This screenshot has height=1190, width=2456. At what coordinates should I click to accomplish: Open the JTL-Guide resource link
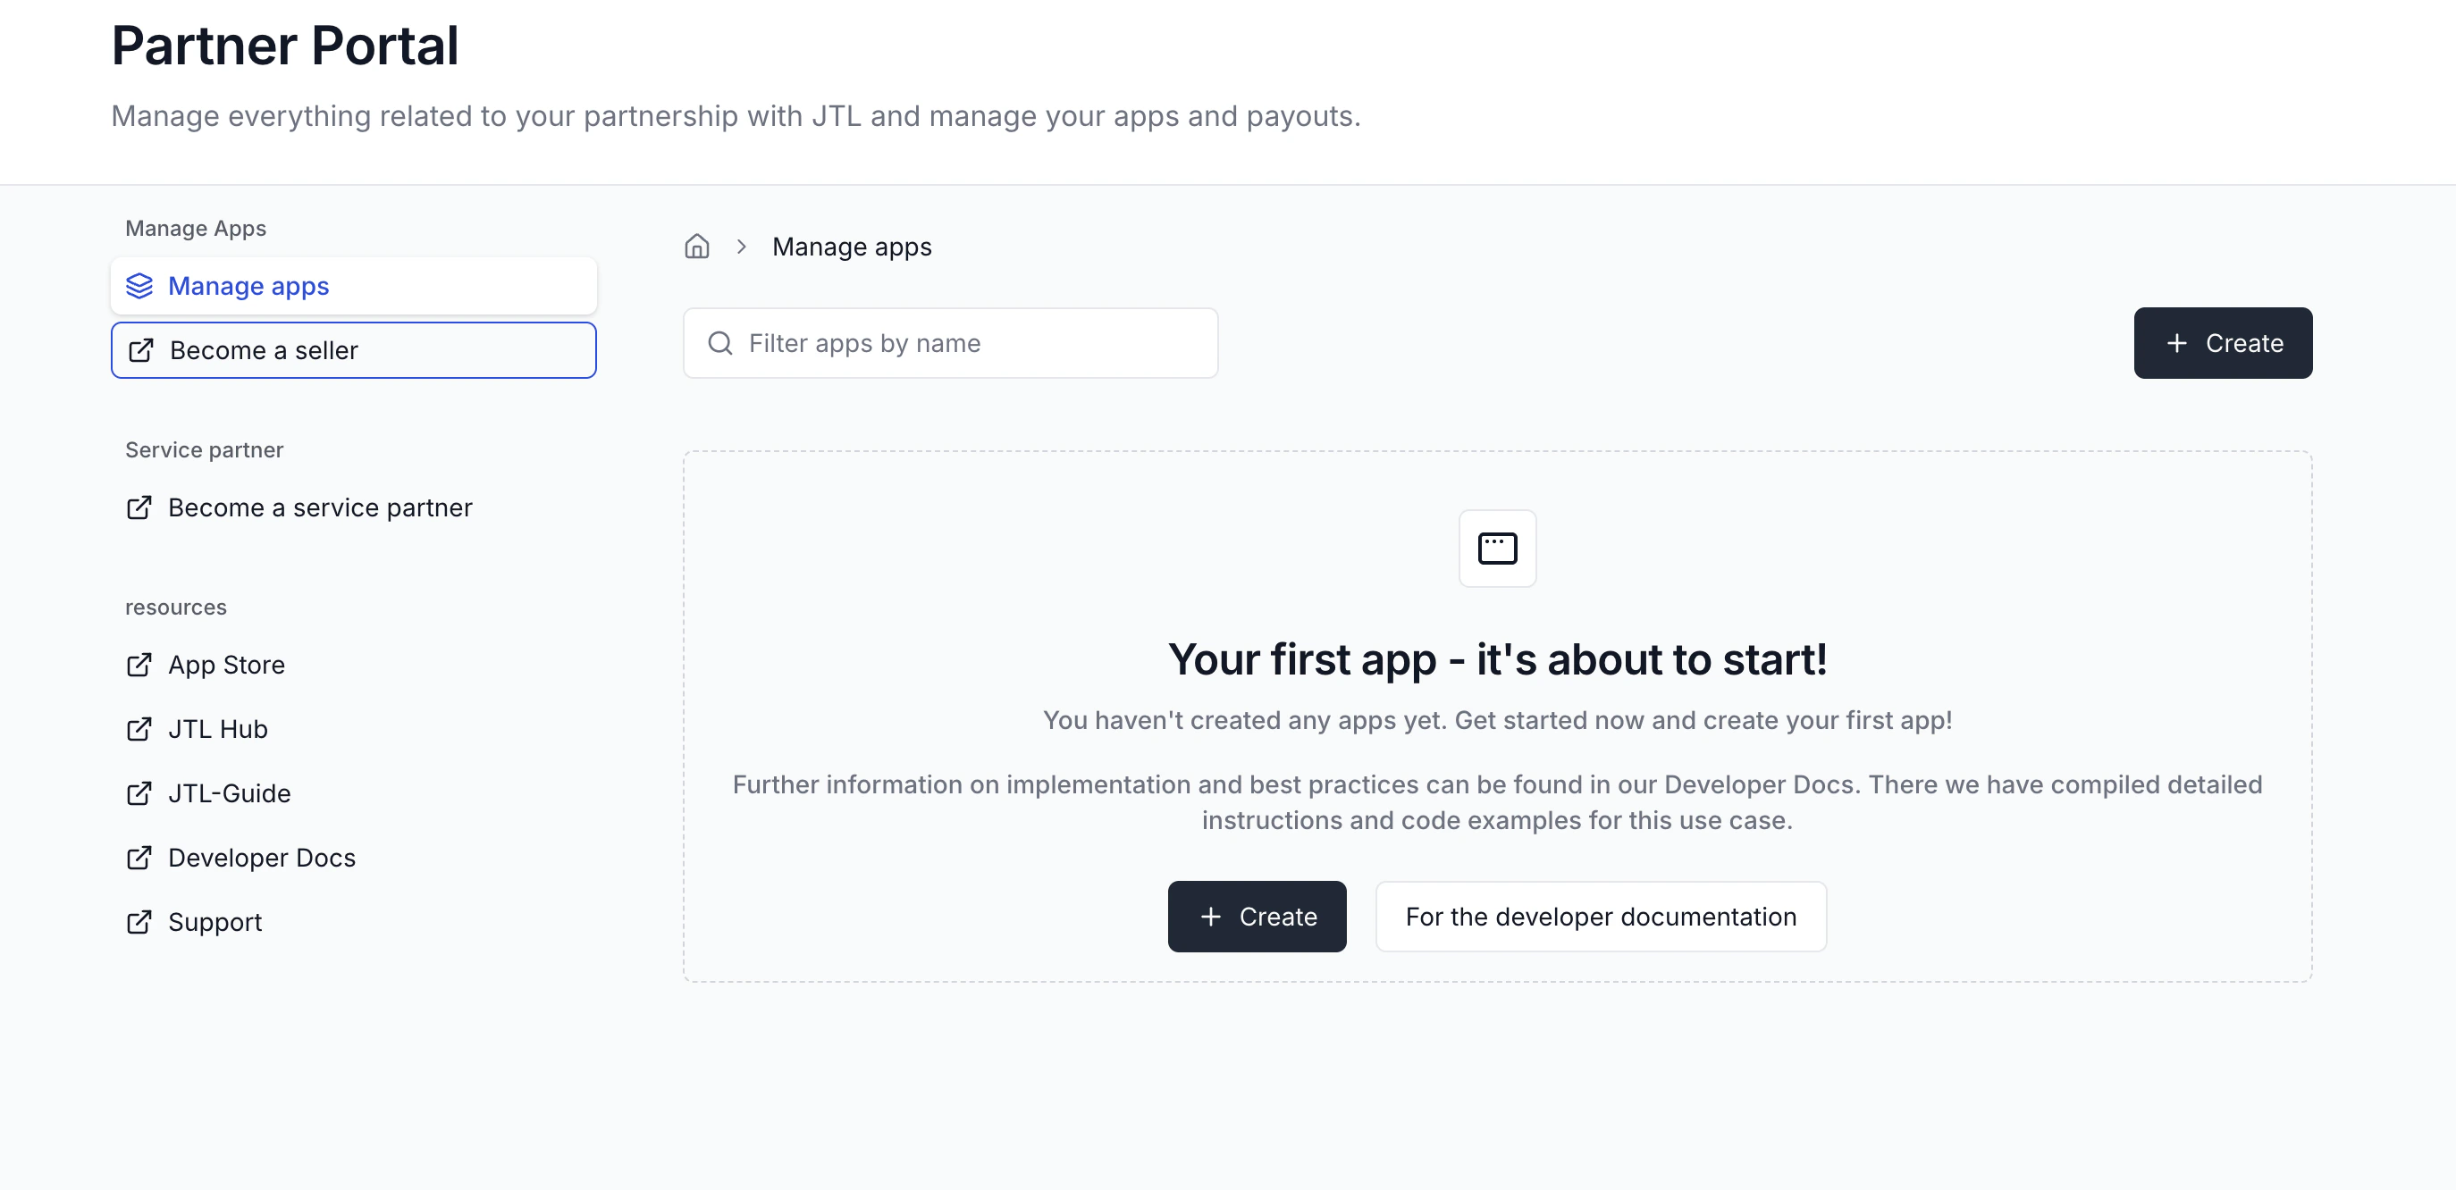pos(230,792)
